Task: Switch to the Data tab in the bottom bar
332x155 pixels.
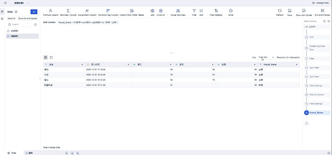Action: point(12,153)
